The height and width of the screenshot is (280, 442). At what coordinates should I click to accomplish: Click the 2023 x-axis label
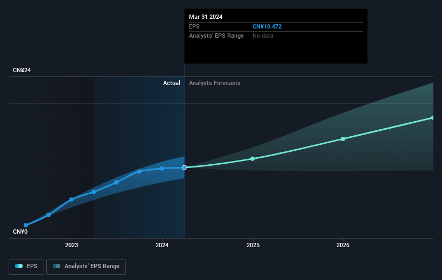coord(72,245)
